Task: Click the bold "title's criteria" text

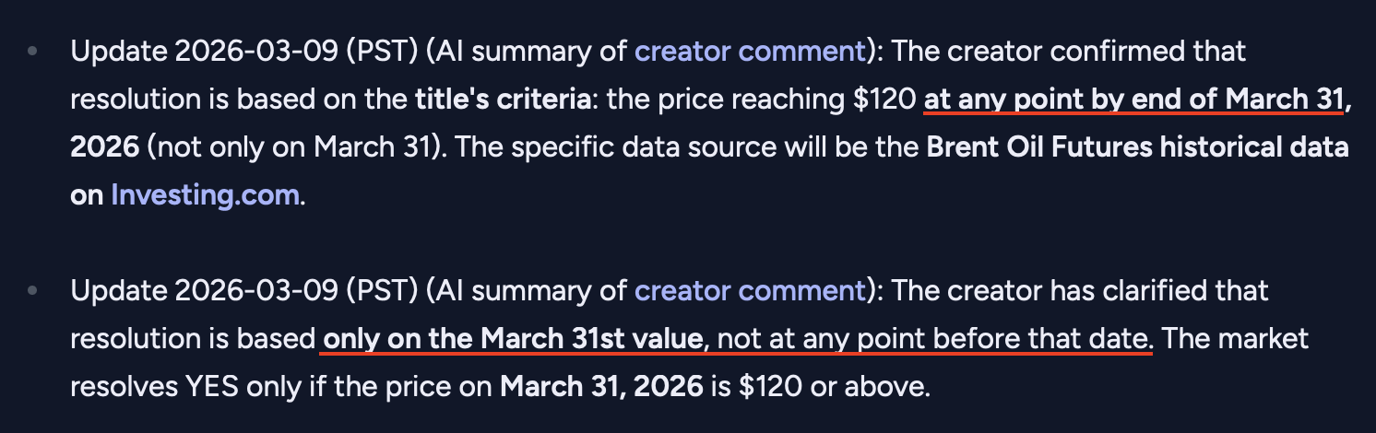Action: tap(503, 99)
